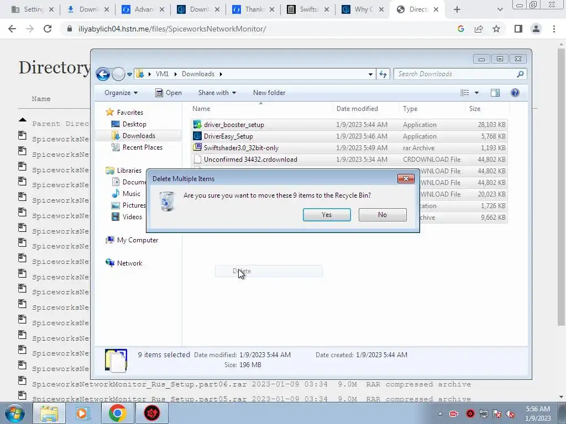Open Windows Media Player from taskbar
Image resolution: width=566 pixels, height=424 pixels.
point(83,413)
